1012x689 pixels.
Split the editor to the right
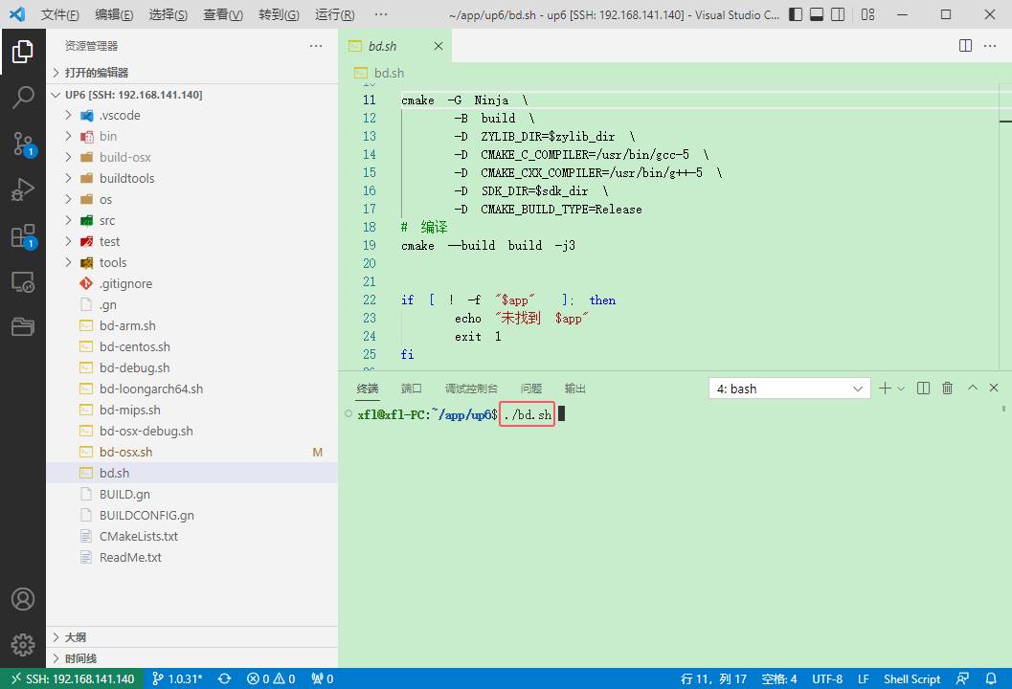[x=966, y=46]
